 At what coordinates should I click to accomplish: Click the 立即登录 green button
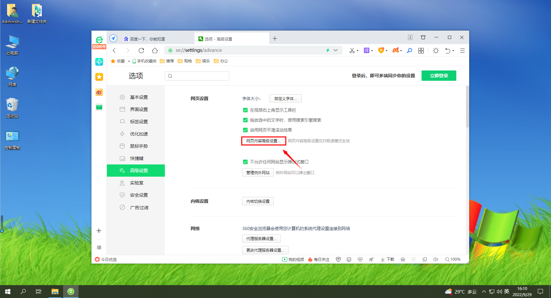tap(439, 76)
